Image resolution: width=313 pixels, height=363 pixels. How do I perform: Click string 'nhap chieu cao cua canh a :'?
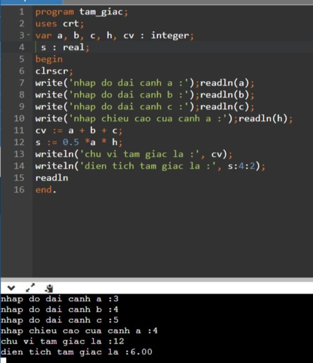pos(148,119)
